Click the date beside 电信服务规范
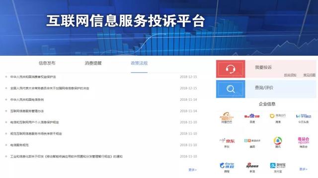 point(188,145)
